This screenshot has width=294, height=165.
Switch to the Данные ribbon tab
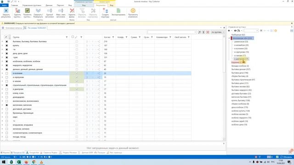pos(49,5)
